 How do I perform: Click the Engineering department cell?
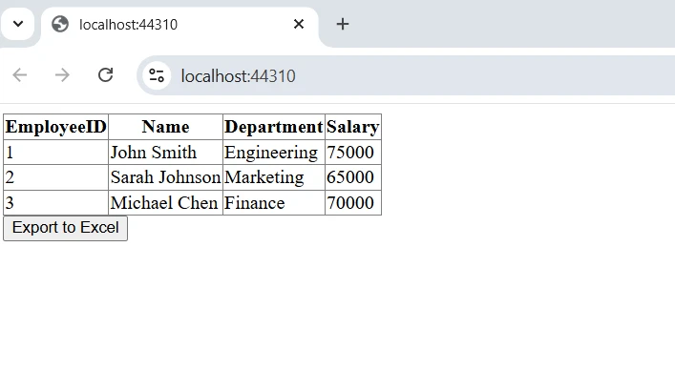pyautogui.click(x=271, y=153)
